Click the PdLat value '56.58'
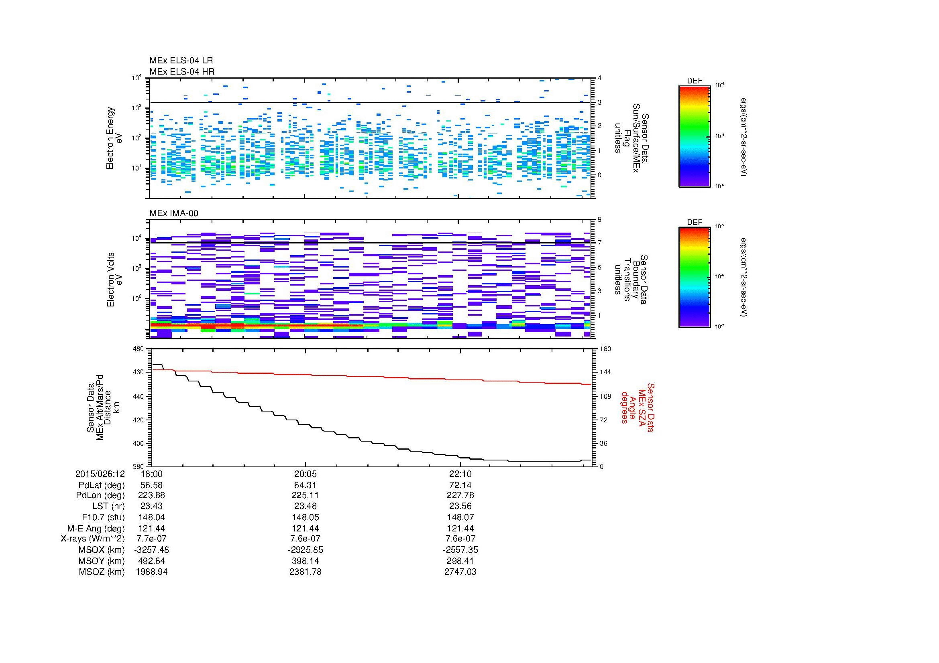Viewport: 939px width, 663px height. coord(151,485)
